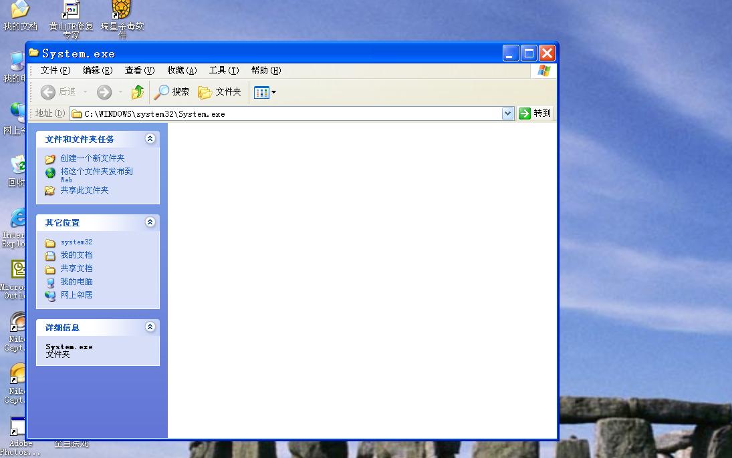Click the 我的电脑 computer icon in sidebar
The width and height of the screenshot is (732, 458).
tap(50, 282)
